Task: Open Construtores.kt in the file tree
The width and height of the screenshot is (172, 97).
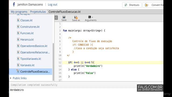Action: (x=30, y=27)
